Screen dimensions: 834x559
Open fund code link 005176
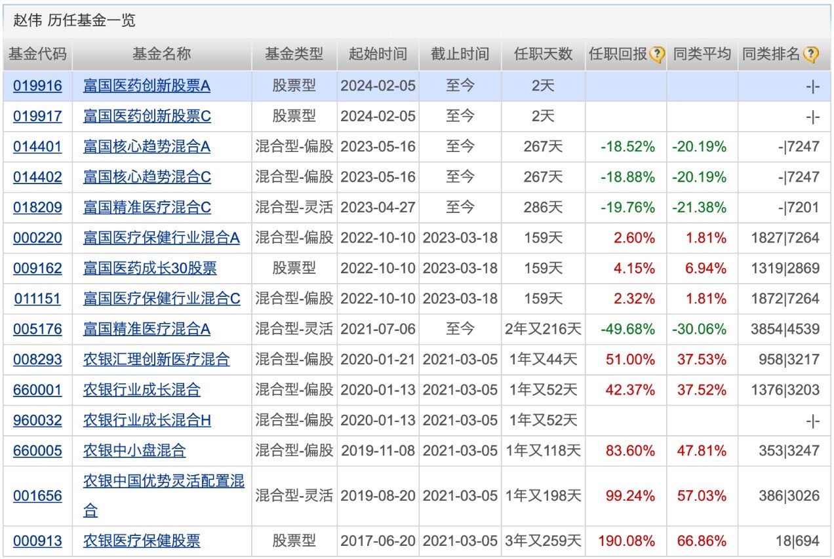pyautogui.click(x=37, y=329)
